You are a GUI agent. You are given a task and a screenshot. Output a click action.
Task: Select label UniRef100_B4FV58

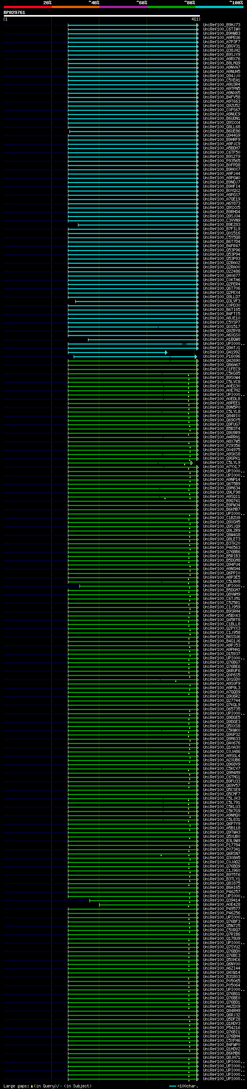click(222, 97)
